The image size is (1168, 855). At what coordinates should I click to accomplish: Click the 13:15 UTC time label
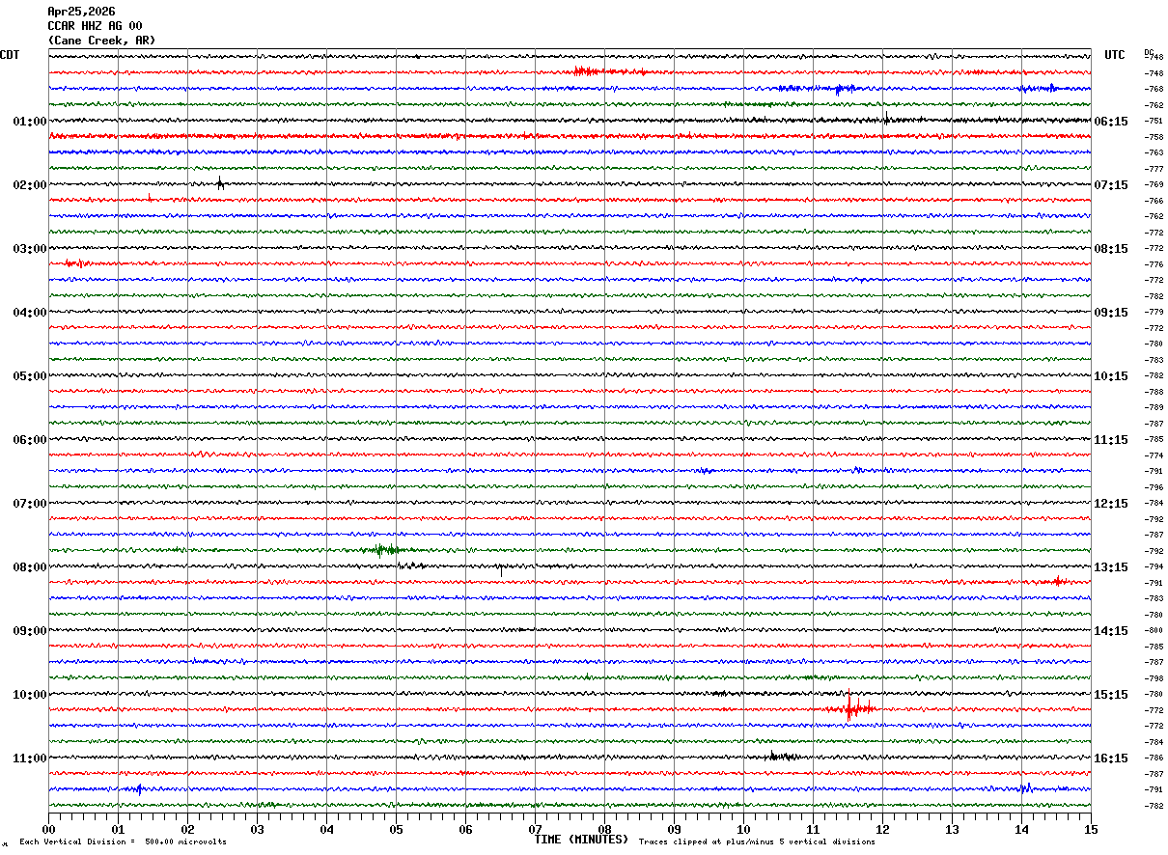pos(1112,567)
